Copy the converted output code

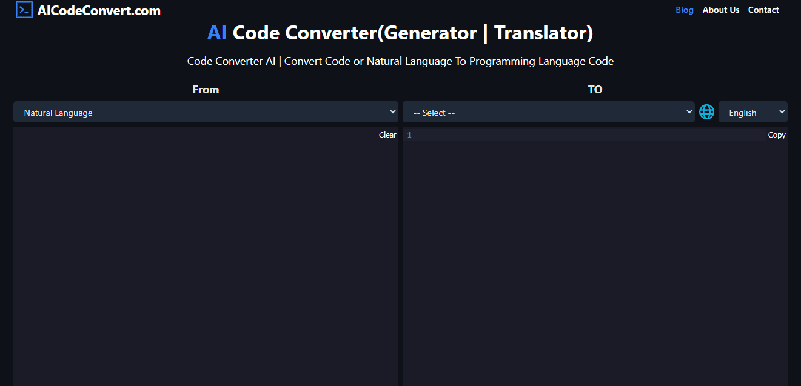click(777, 135)
